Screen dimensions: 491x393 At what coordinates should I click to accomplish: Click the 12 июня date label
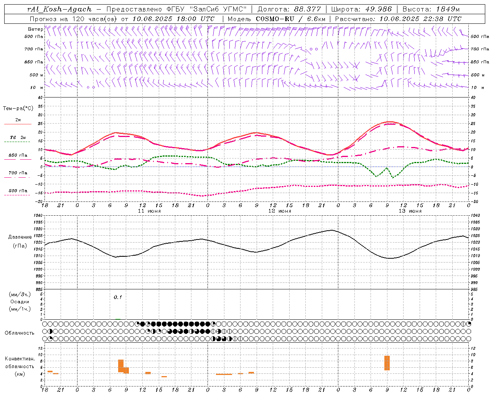click(x=280, y=211)
